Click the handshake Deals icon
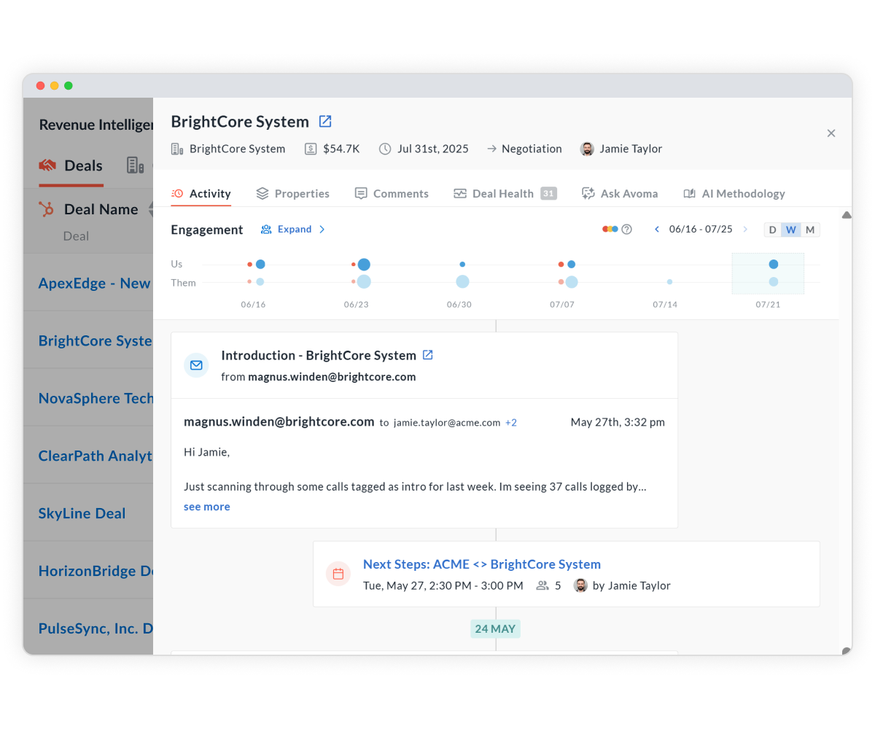The width and height of the screenshot is (875, 729). tap(47, 165)
